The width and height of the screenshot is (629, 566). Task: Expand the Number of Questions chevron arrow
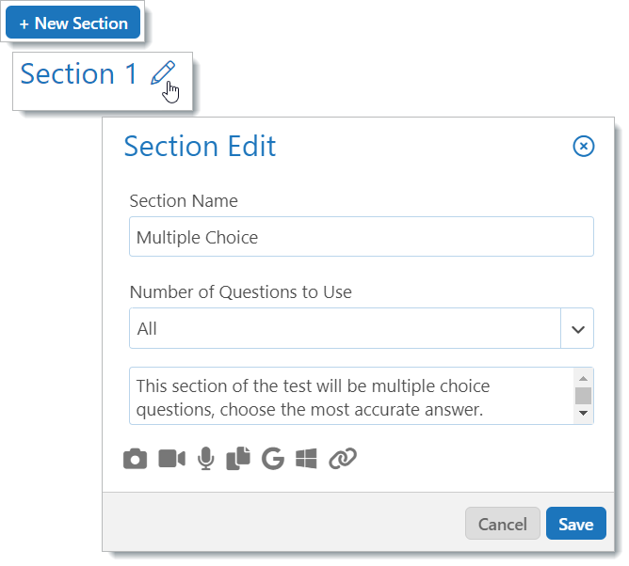coord(577,328)
